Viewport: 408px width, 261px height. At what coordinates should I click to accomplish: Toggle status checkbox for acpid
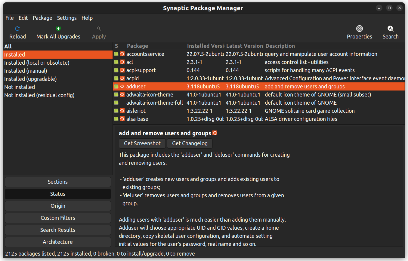point(116,78)
